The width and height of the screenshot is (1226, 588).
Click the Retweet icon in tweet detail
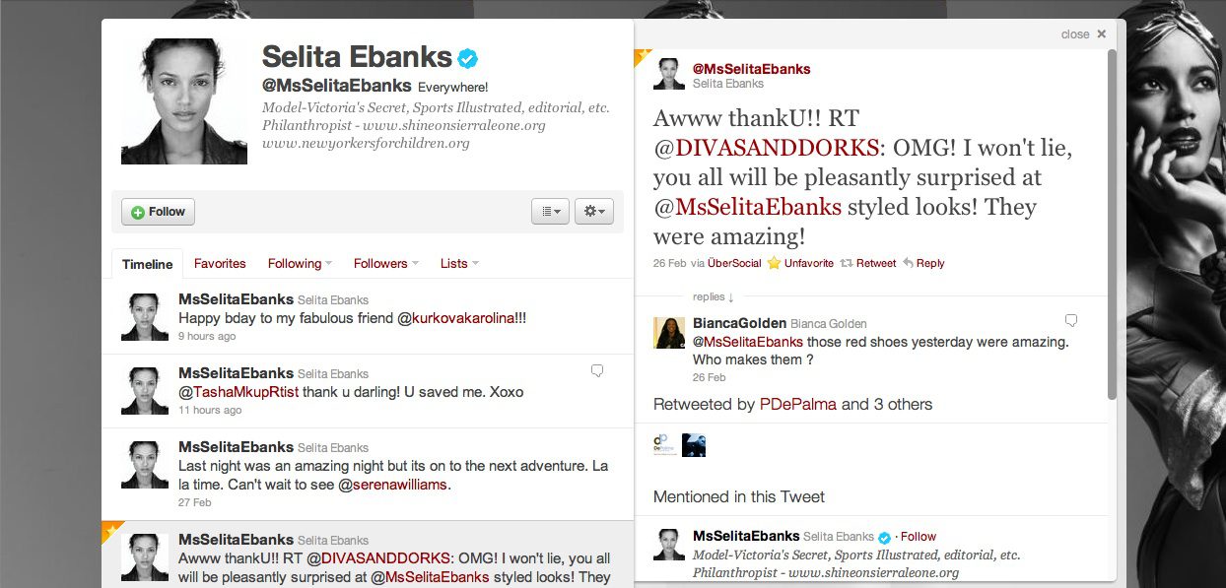tap(846, 263)
